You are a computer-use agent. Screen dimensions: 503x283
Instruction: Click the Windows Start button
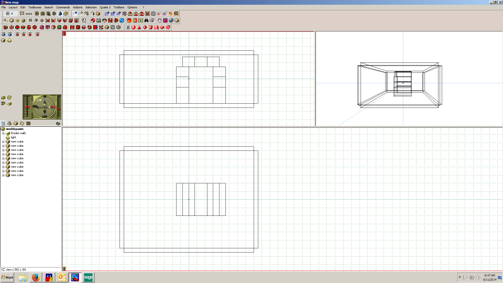pos(8,277)
